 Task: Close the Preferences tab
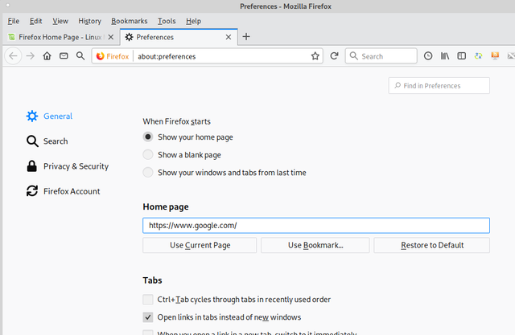(229, 37)
